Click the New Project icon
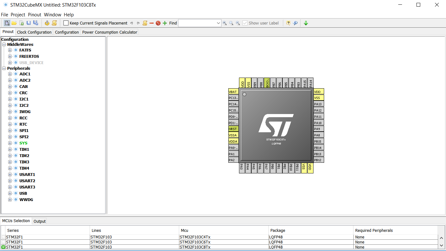 [7, 23]
